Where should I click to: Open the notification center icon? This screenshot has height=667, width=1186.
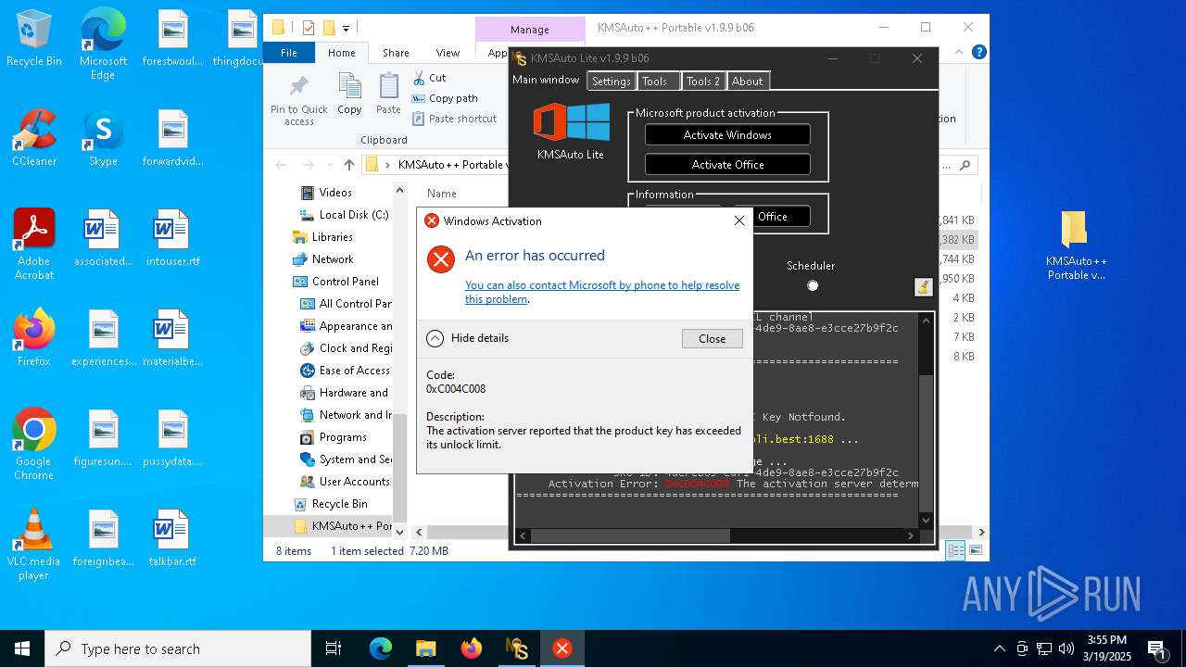(1156, 648)
